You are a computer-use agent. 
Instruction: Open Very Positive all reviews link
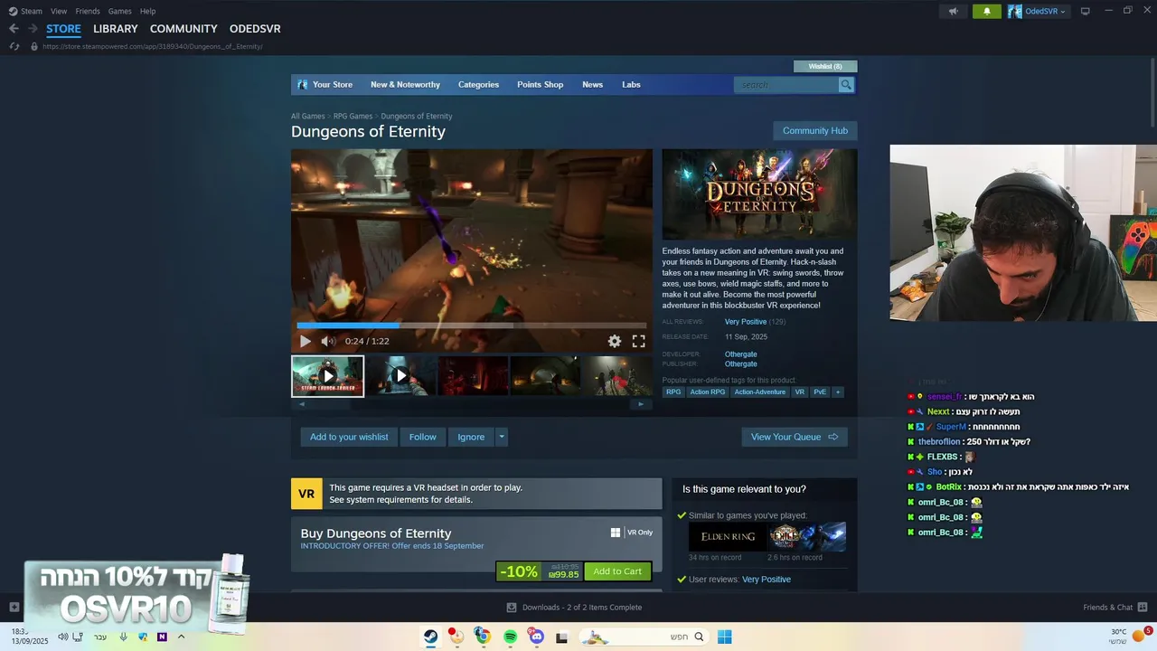(x=746, y=322)
